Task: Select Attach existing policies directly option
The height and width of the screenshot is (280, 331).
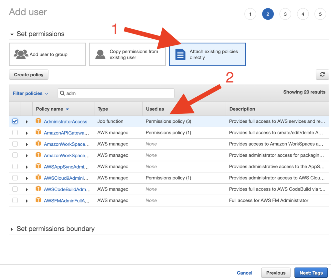Action: pyautogui.click(x=207, y=54)
